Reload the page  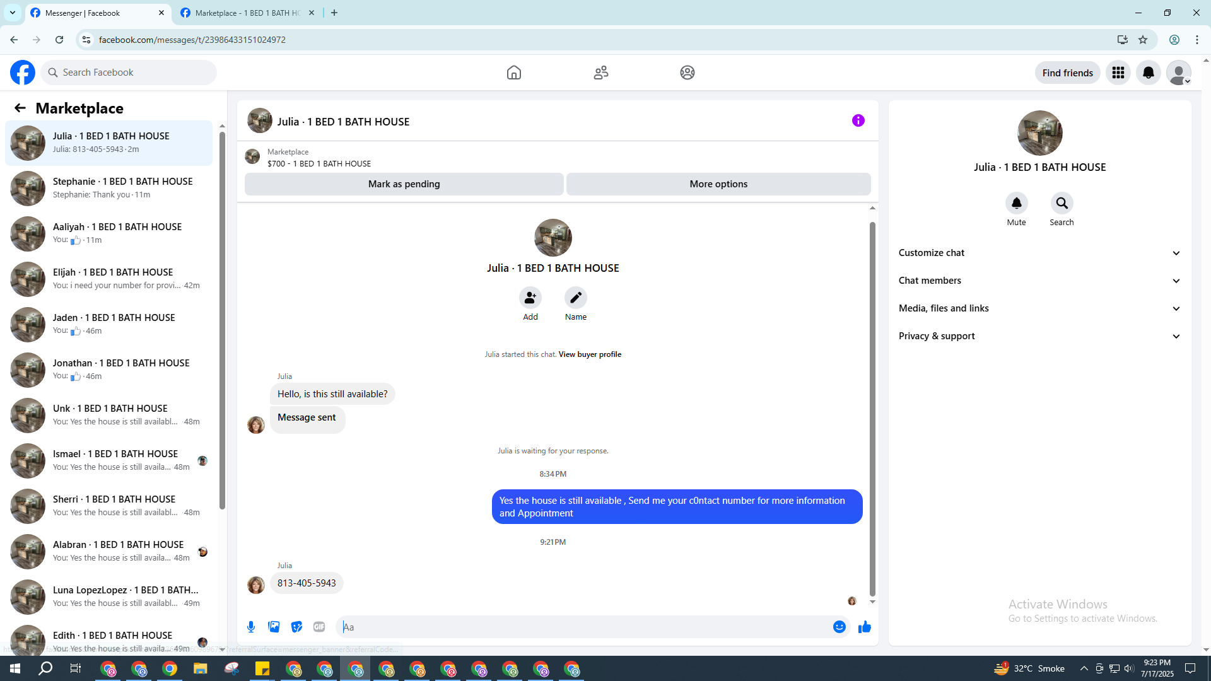(59, 40)
